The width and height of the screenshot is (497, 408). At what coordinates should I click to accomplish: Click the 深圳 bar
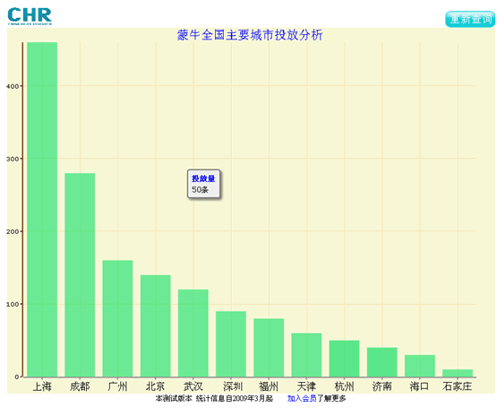click(x=231, y=343)
